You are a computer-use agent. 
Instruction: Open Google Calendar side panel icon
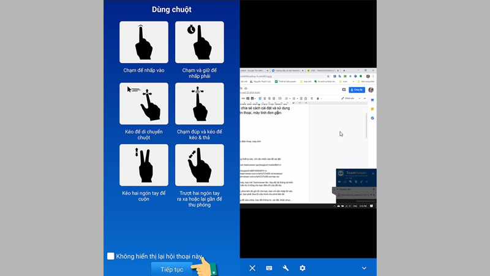(372, 100)
